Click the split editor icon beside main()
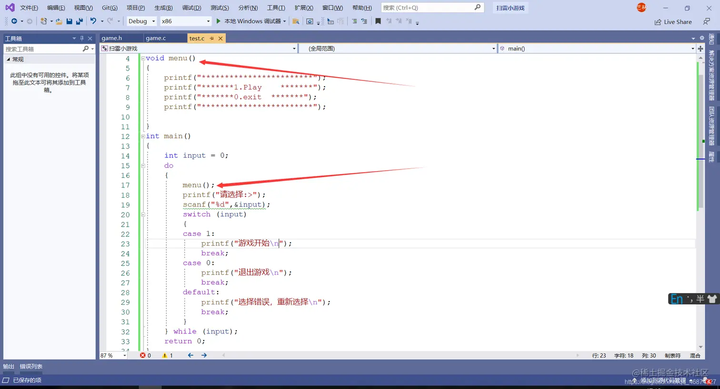Viewport: 720px width, 389px height. point(700,49)
